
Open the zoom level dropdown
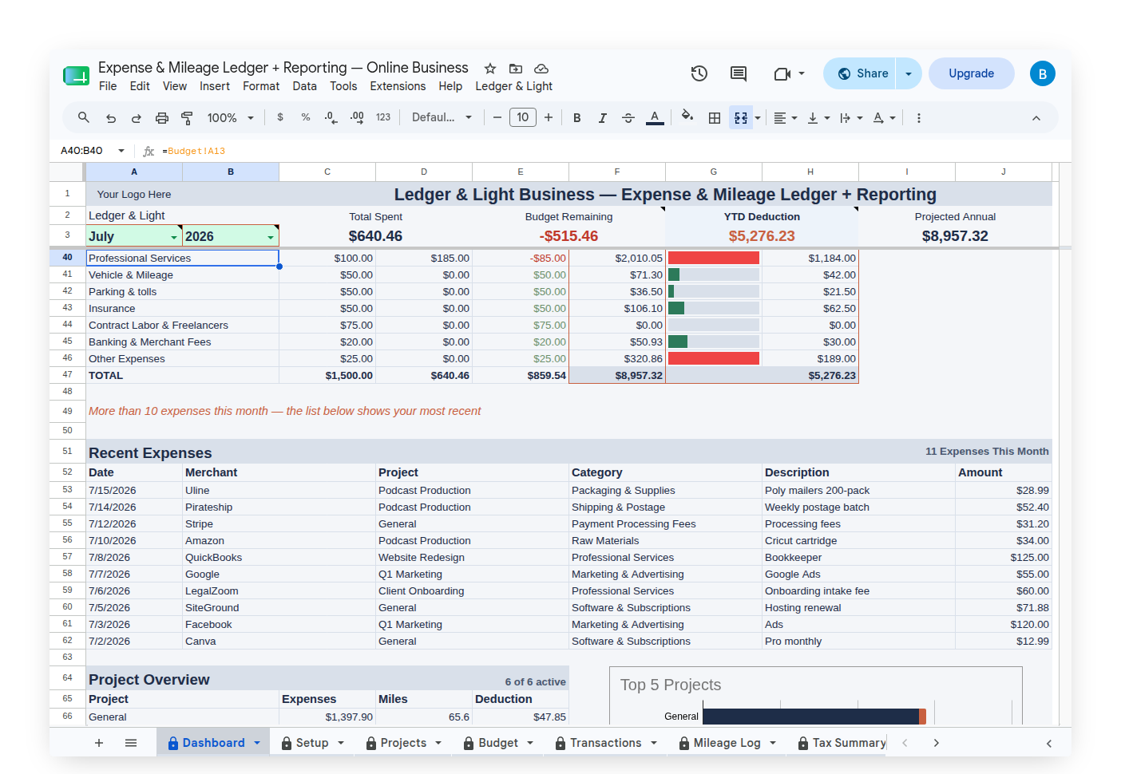[231, 118]
